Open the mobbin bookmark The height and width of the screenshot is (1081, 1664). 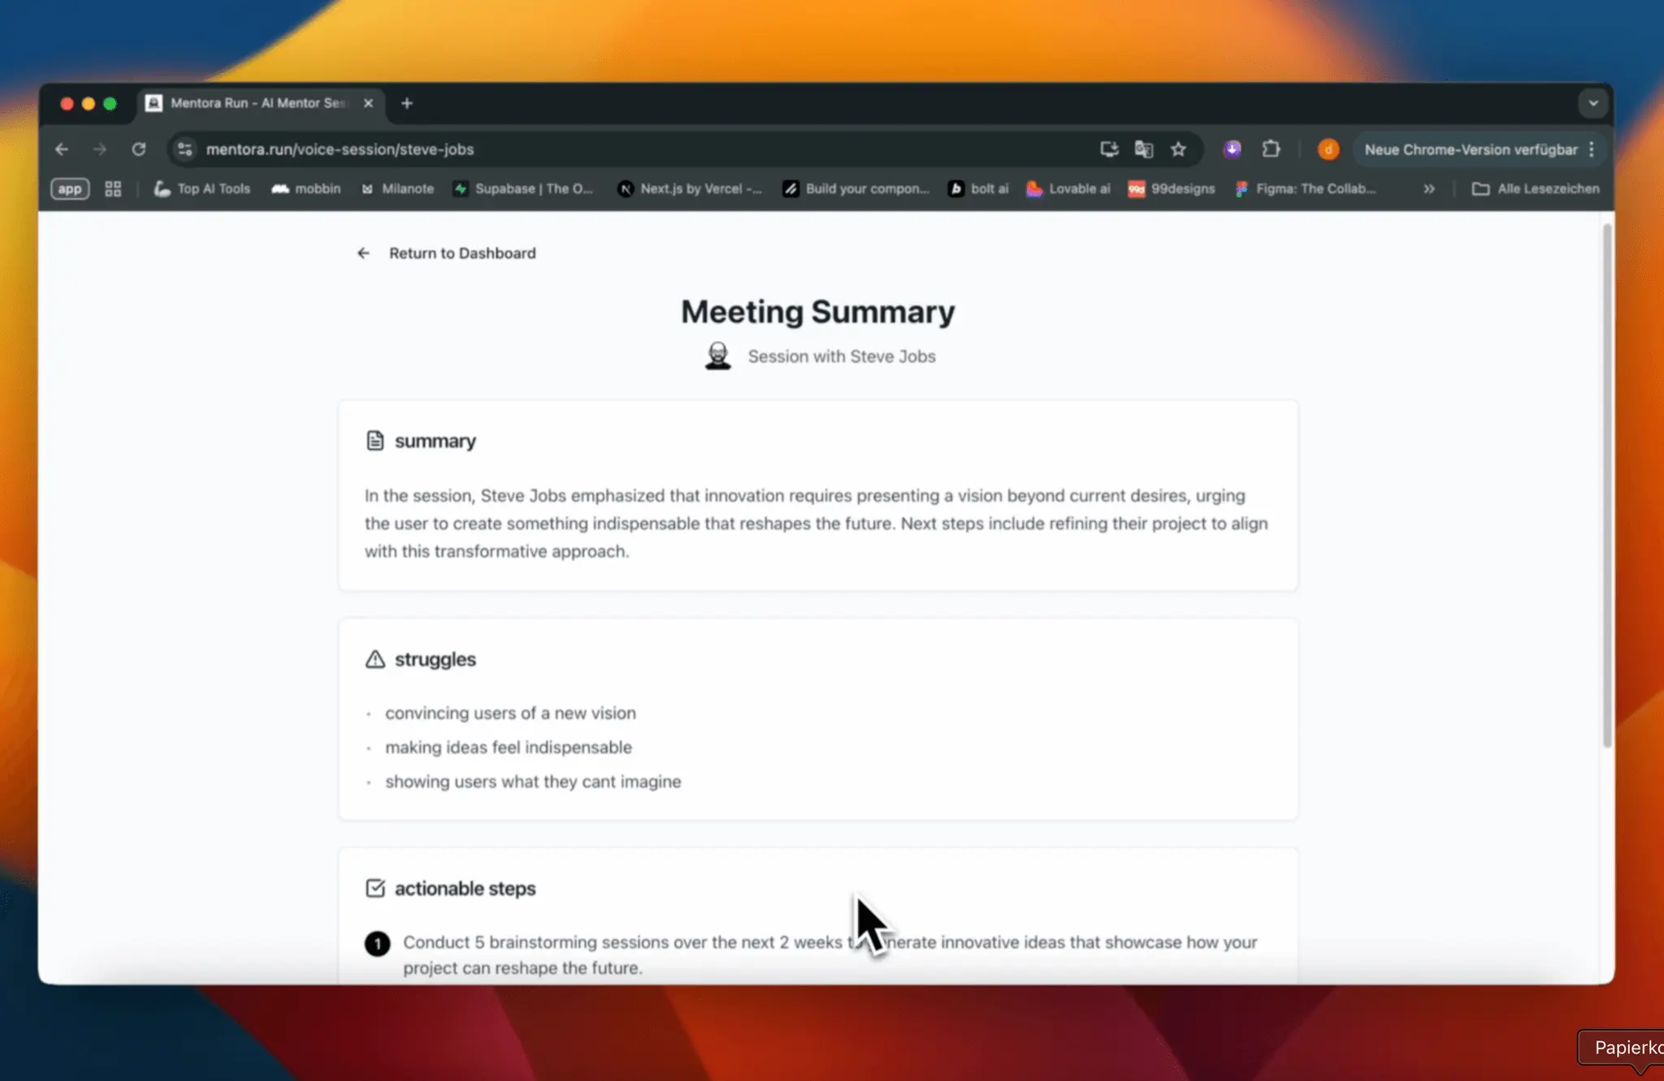tap(305, 188)
